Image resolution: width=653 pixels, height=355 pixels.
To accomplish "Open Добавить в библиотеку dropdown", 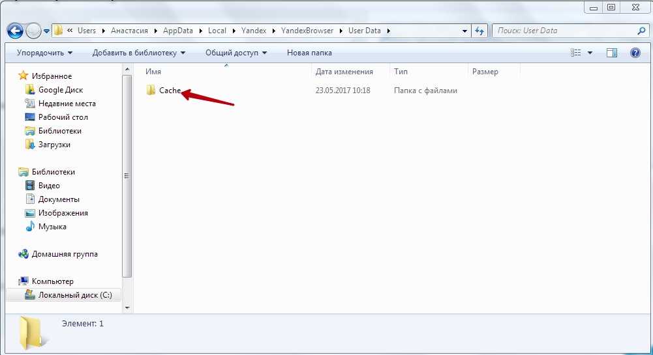I will pos(138,53).
